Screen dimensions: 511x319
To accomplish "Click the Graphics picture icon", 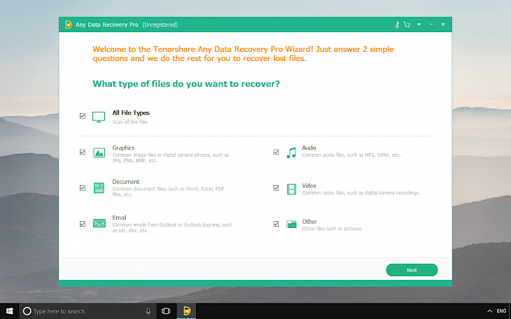I will [x=99, y=153].
